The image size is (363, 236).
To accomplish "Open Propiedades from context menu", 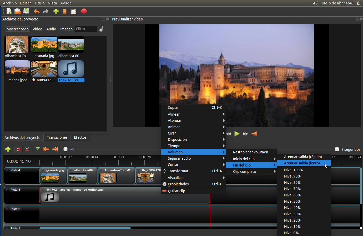I will coord(193,184).
